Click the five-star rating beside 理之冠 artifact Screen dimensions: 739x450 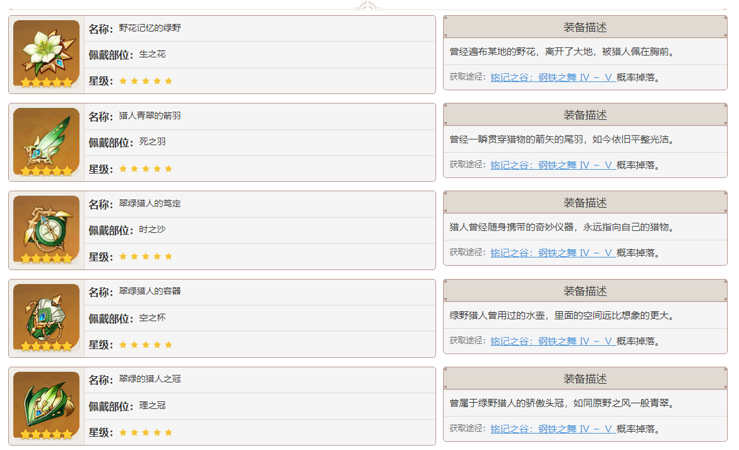coord(145,433)
